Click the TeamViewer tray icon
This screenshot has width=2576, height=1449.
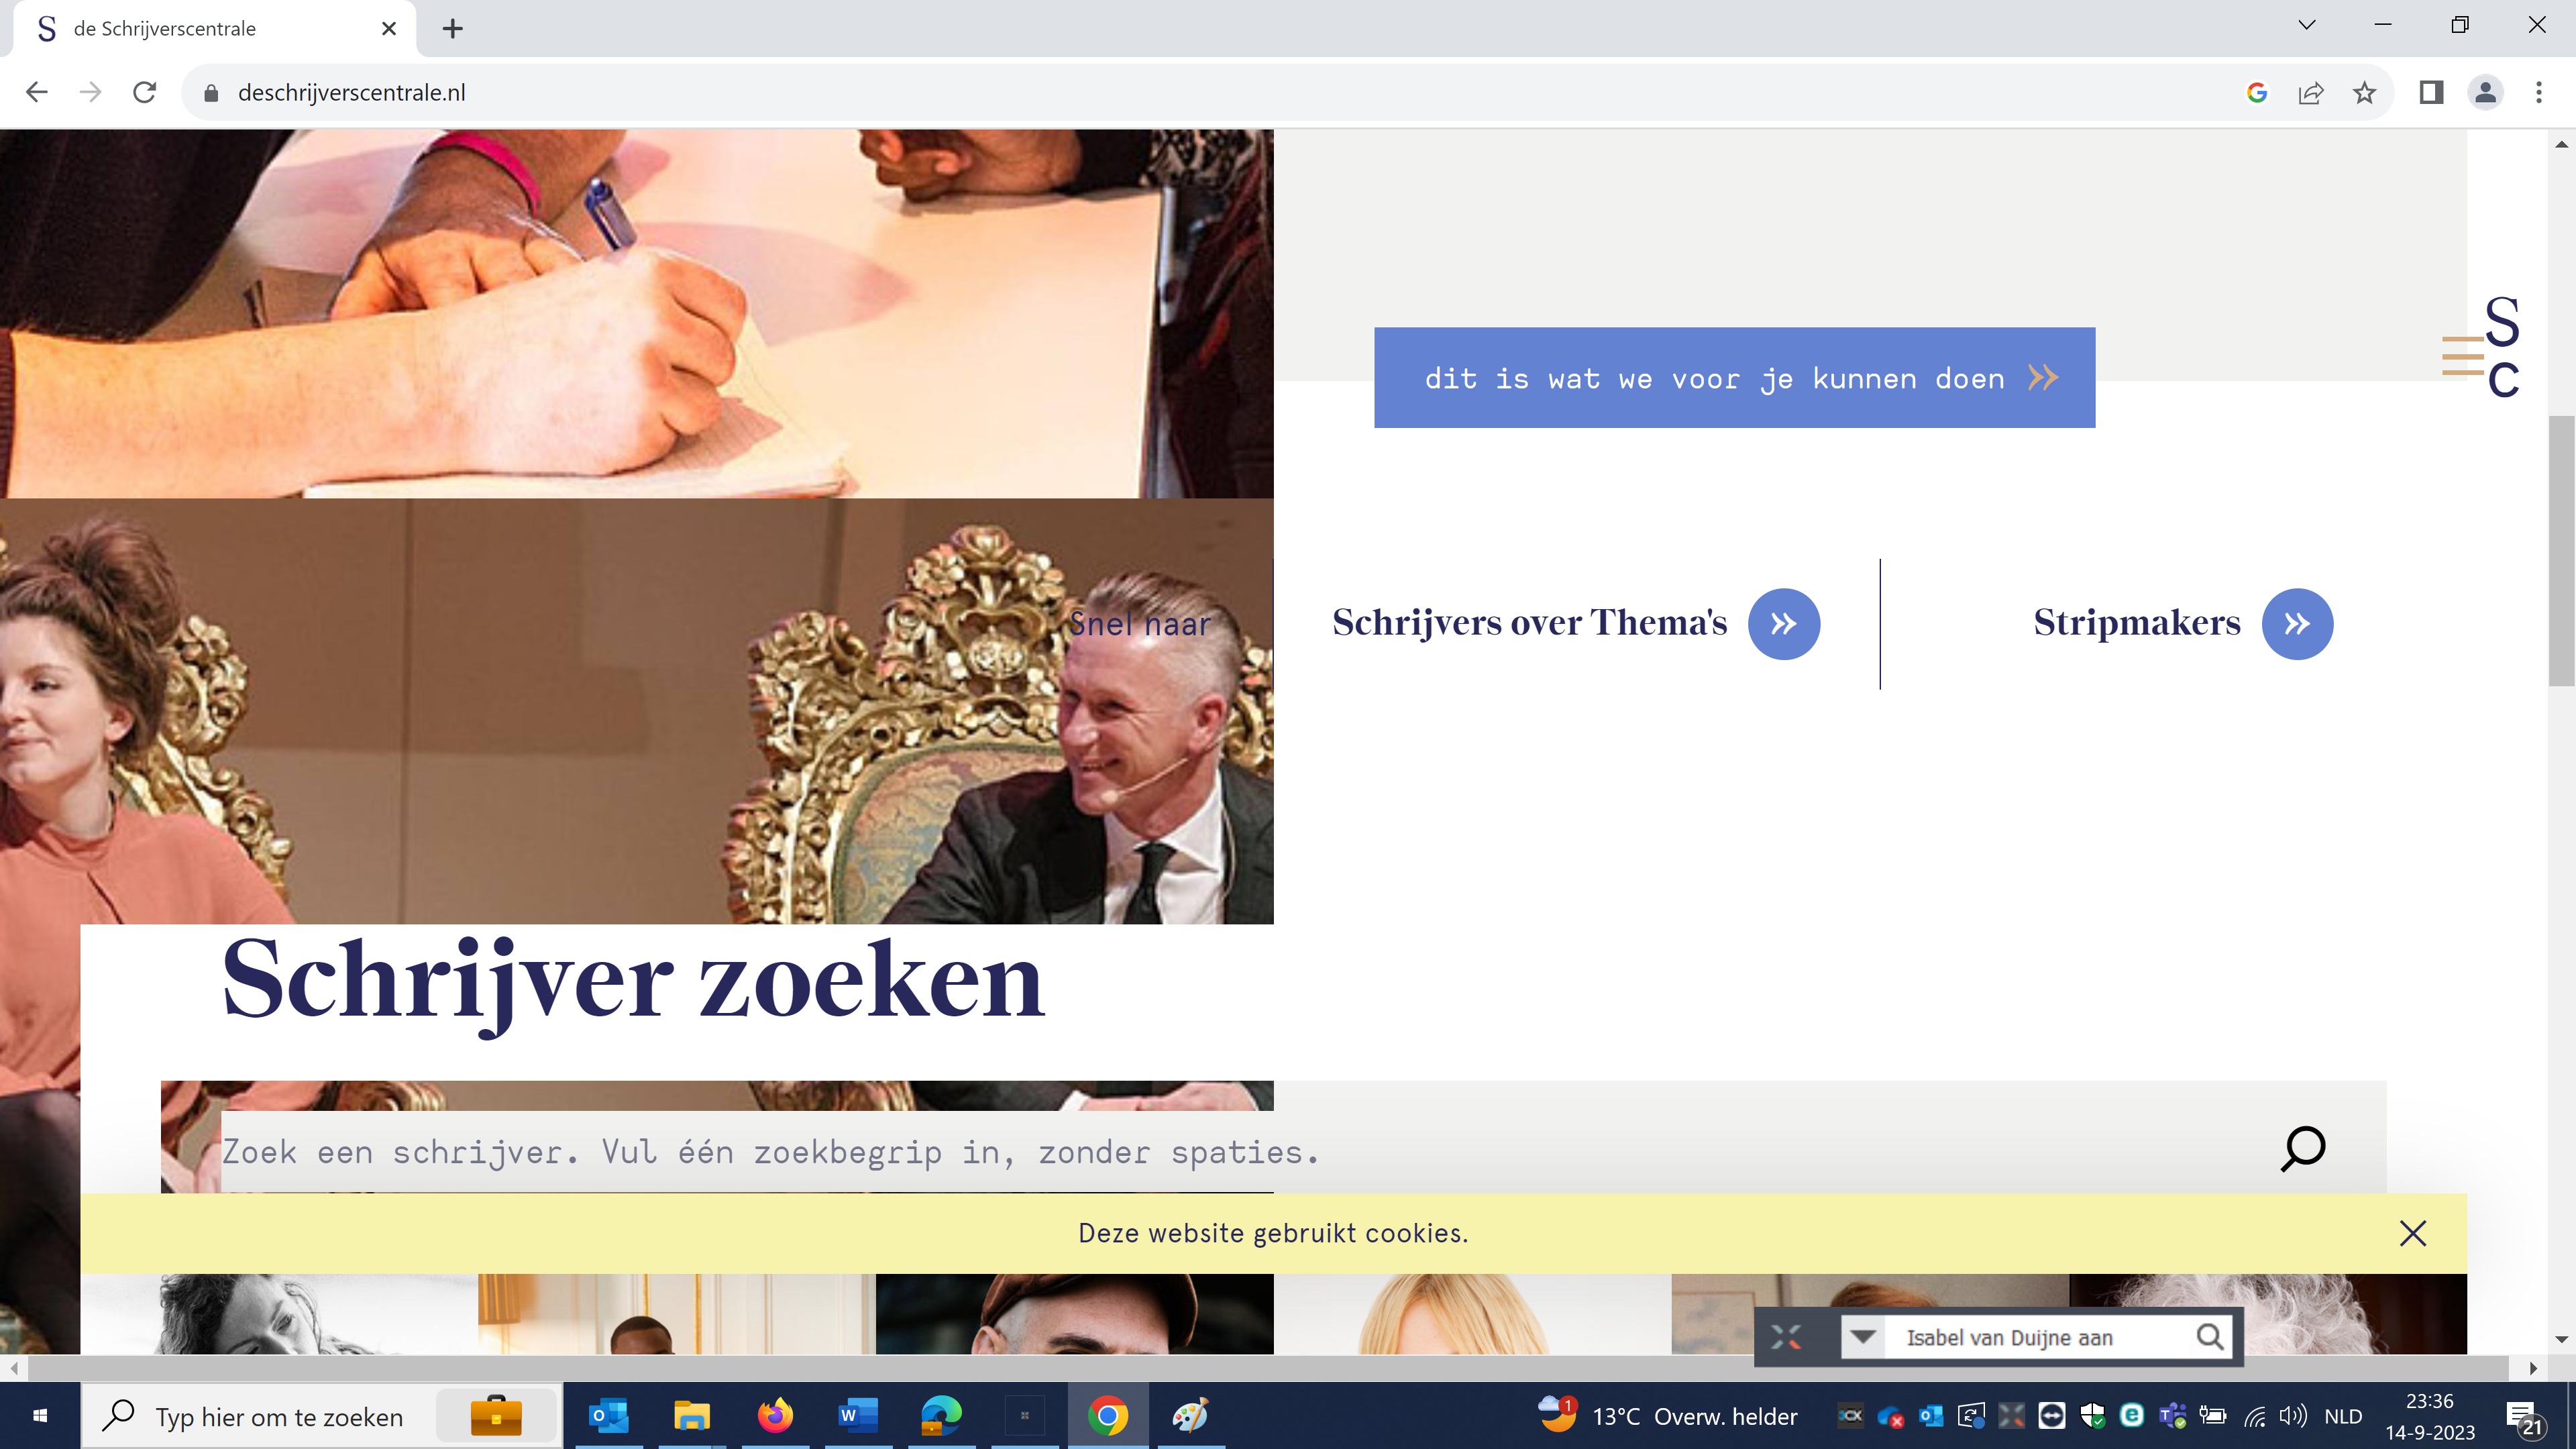[2052, 1416]
